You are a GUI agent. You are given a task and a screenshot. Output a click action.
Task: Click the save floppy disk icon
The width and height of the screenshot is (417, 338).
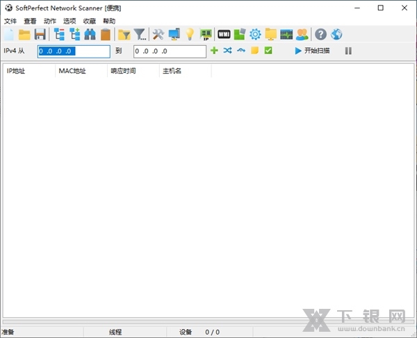[40, 34]
